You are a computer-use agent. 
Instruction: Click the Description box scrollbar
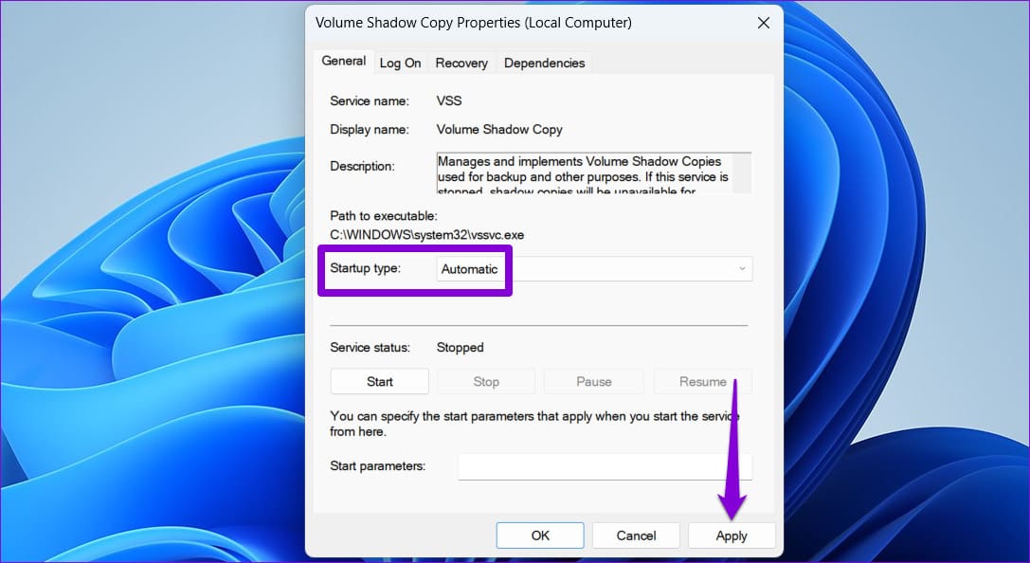[742, 173]
